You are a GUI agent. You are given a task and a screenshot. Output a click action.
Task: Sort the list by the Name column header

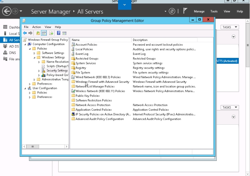coord(101,40)
